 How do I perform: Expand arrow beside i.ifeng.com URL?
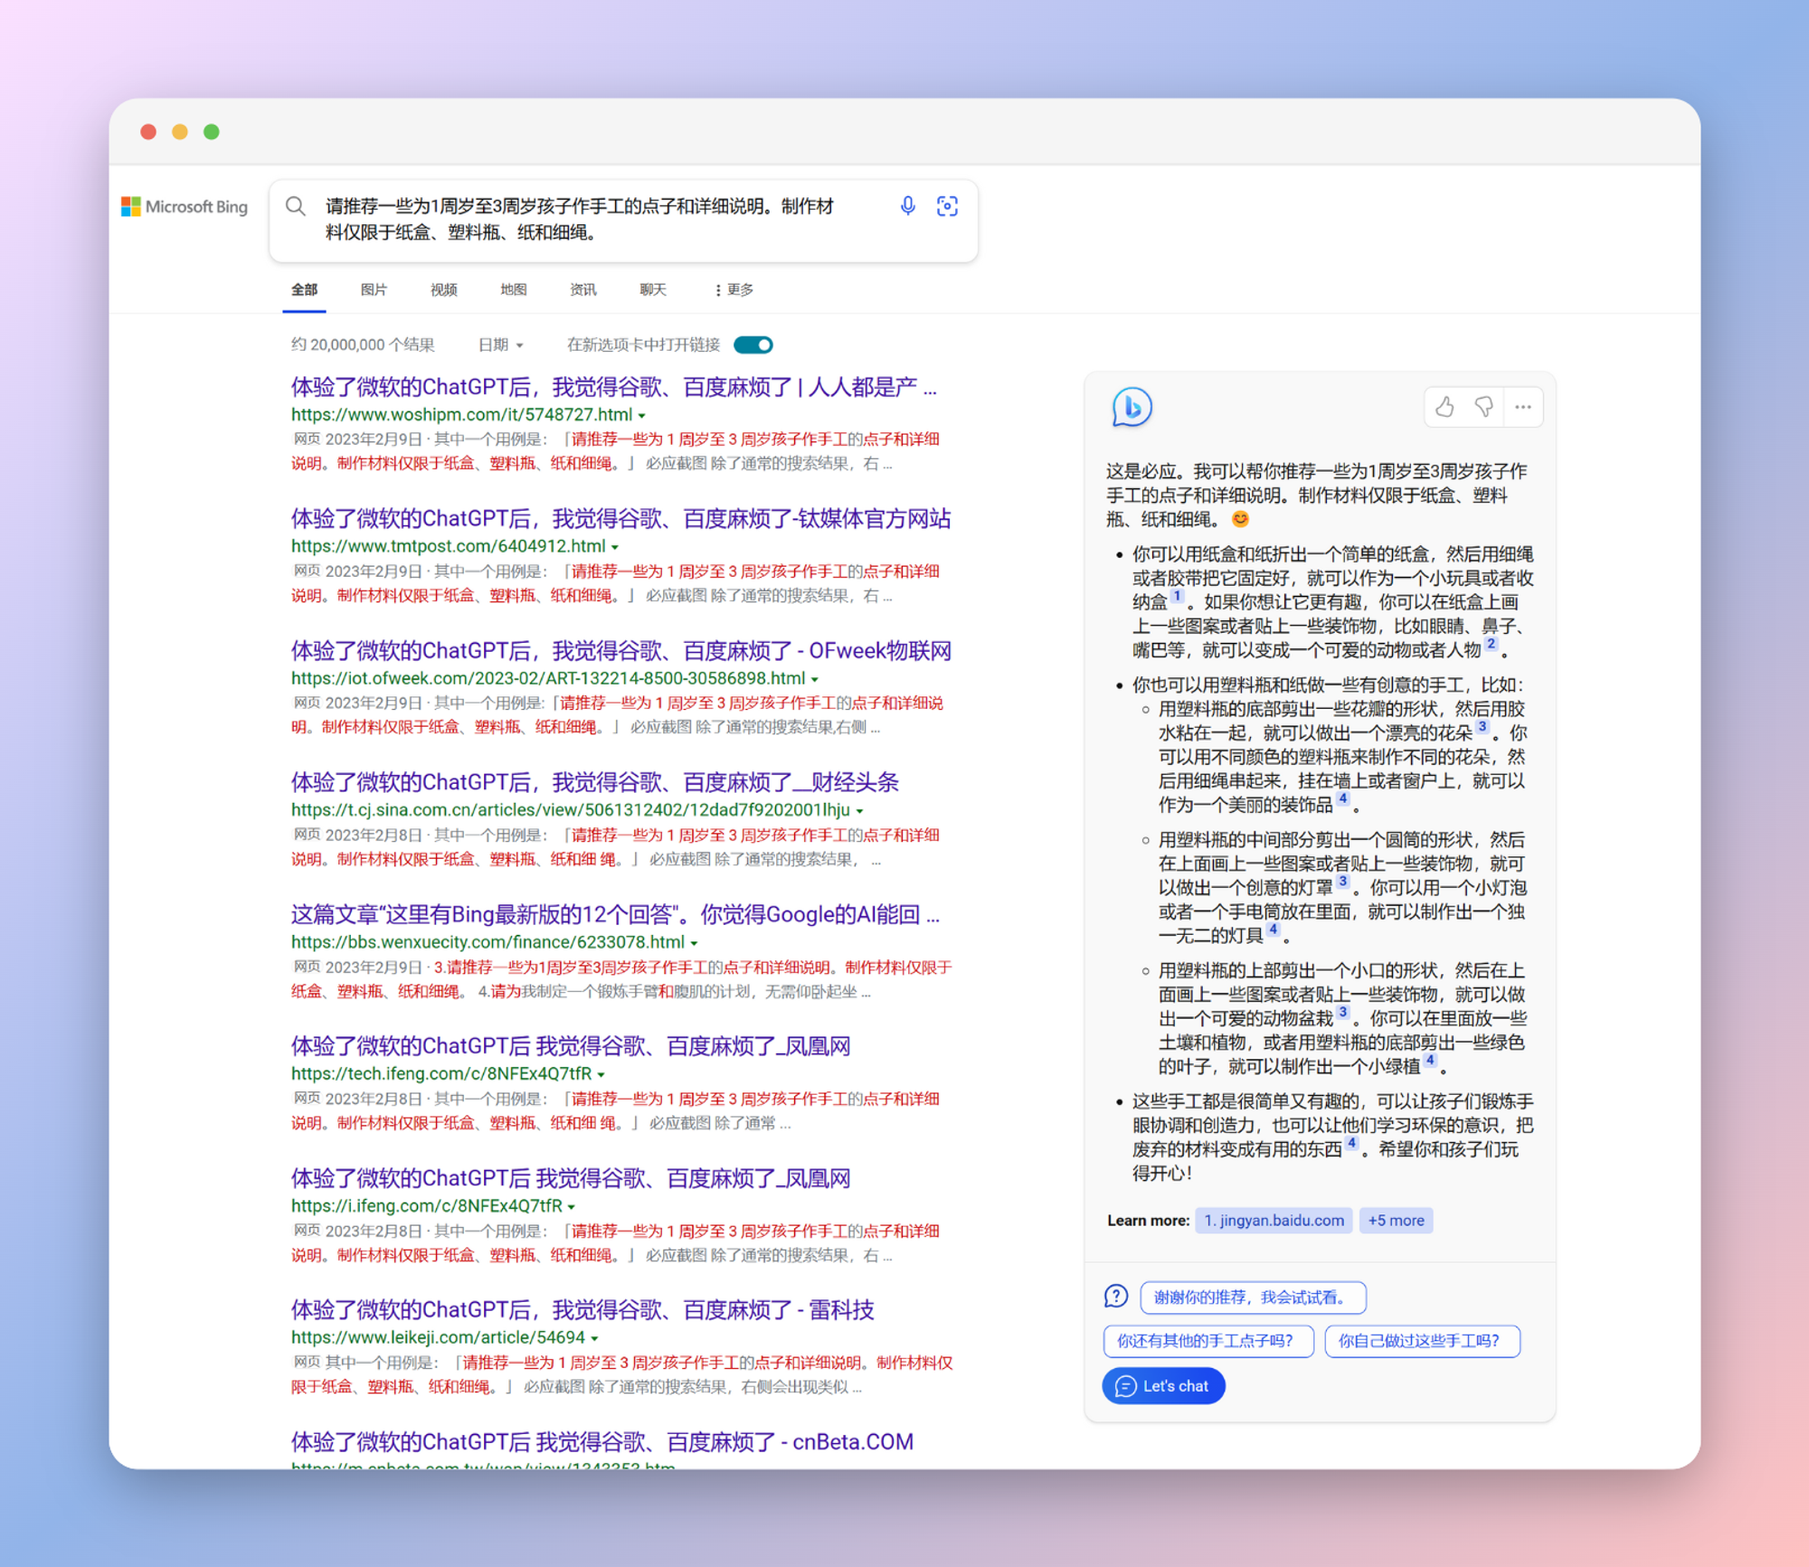[572, 1207]
